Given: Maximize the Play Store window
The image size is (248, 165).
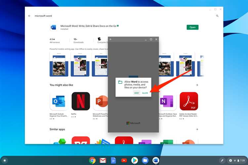Looking at the screenshot, I should [x=215, y=9].
